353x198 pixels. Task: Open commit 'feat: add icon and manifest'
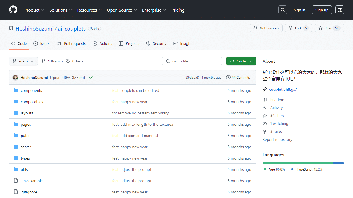click(x=135, y=136)
